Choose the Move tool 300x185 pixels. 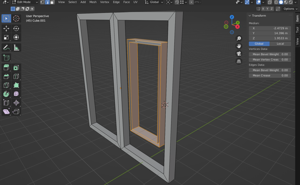coord(6,29)
